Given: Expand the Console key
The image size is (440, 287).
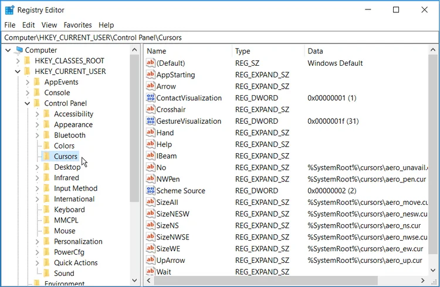Looking at the screenshot, I should click(x=28, y=93).
